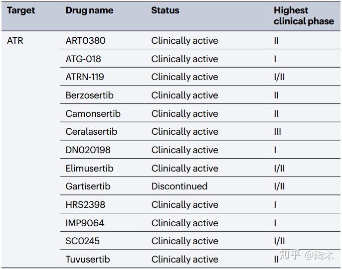The height and width of the screenshot is (269, 342).
Task: Click the "Target" column header
Action: (20, 10)
